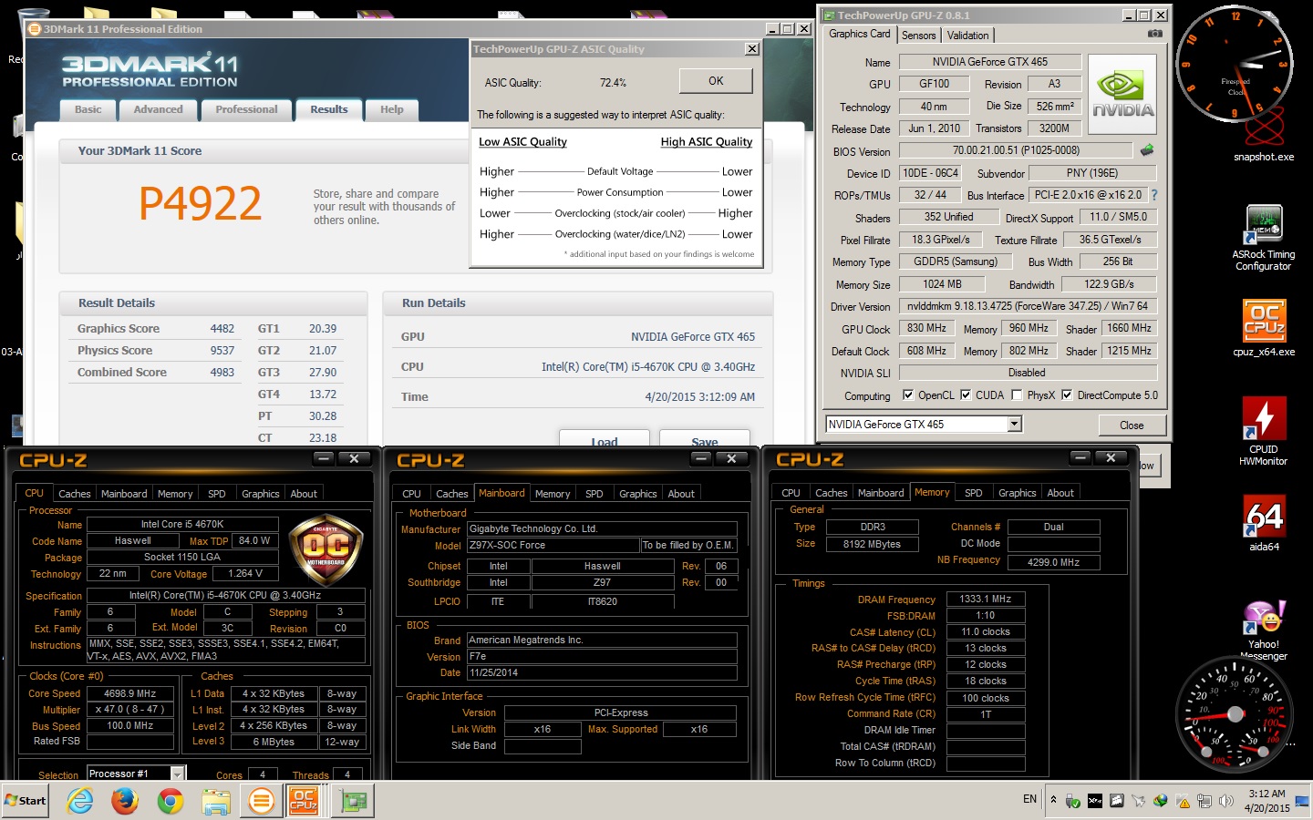Select the CPUID HWMonitor desktop shortcut

click(1264, 431)
